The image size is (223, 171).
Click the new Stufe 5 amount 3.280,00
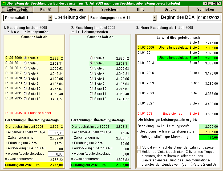click(212, 83)
